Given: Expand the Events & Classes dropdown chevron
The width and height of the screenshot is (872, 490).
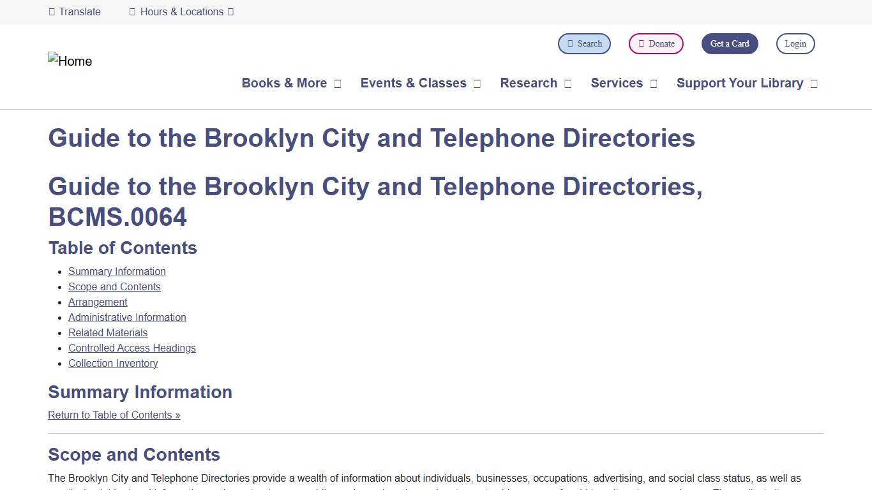Looking at the screenshot, I should click(x=476, y=83).
